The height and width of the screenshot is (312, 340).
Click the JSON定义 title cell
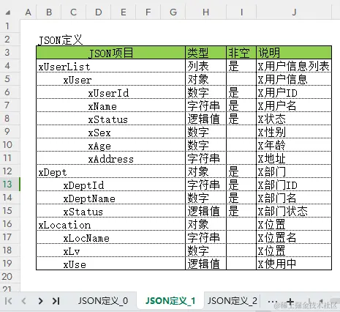pyautogui.click(x=61, y=40)
